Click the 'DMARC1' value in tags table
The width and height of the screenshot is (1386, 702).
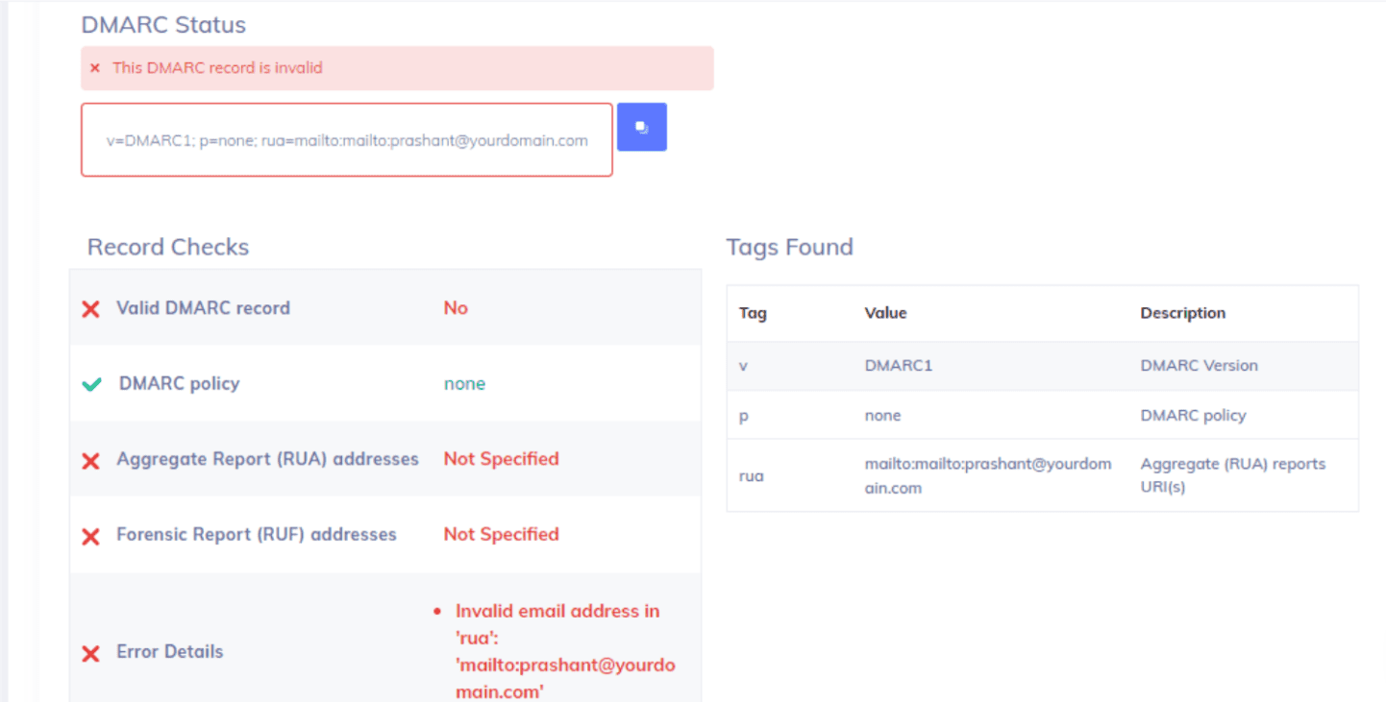click(x=898, y=366)
